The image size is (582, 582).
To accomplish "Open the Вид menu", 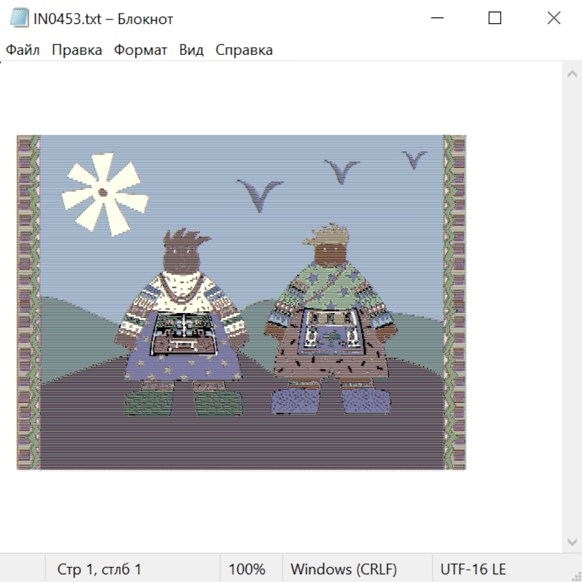I will (191, 50).
